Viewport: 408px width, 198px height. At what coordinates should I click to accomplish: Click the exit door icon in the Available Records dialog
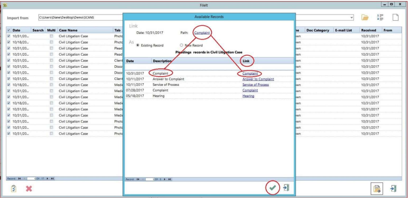click(286, 188)
